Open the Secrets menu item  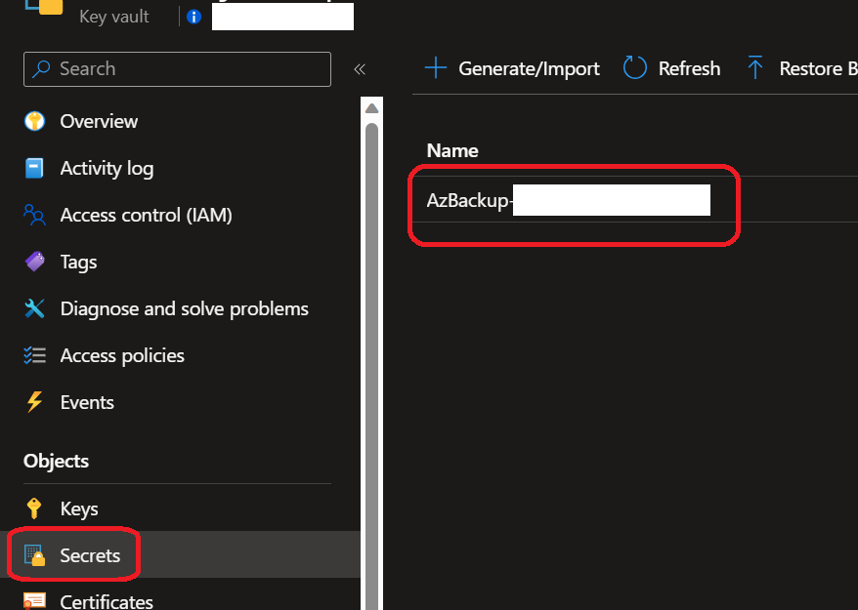(90, 555)
